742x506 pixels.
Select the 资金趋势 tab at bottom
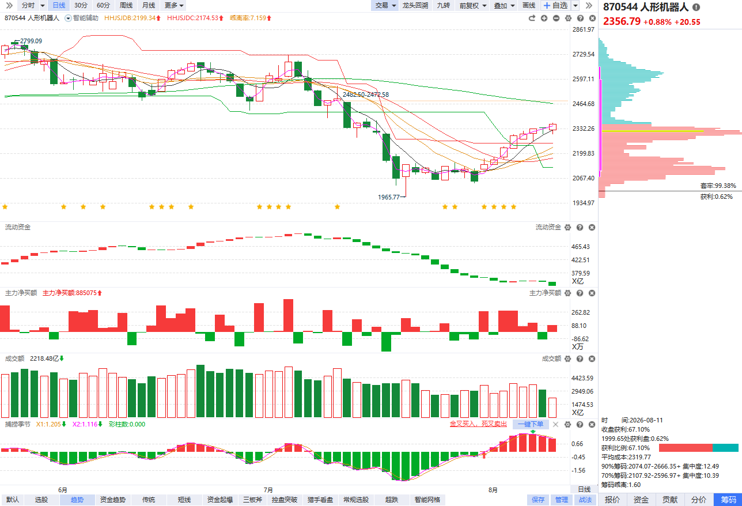pyautogui.click(x=112, y=500)
